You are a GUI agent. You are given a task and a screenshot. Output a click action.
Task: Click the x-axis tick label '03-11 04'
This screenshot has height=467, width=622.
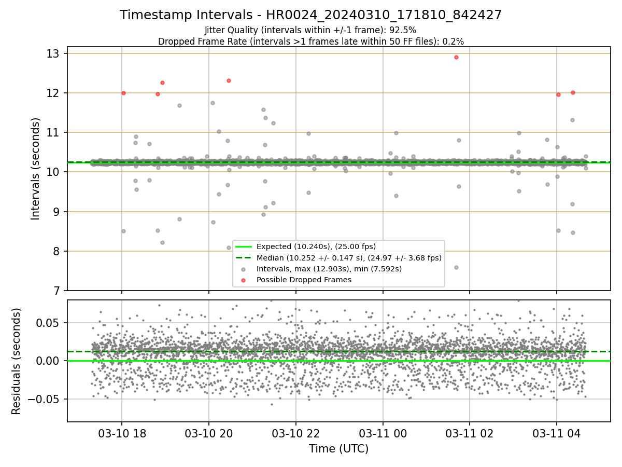click(x=557, y=433)
